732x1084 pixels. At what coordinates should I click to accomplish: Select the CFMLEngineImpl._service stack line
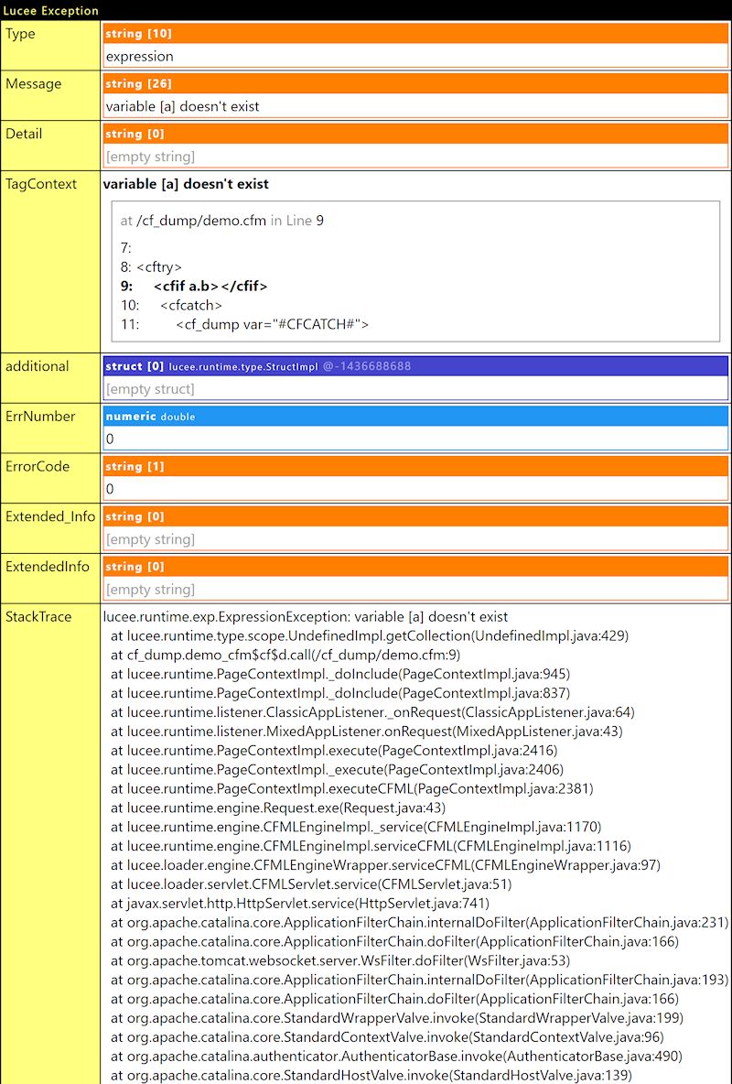356,827
